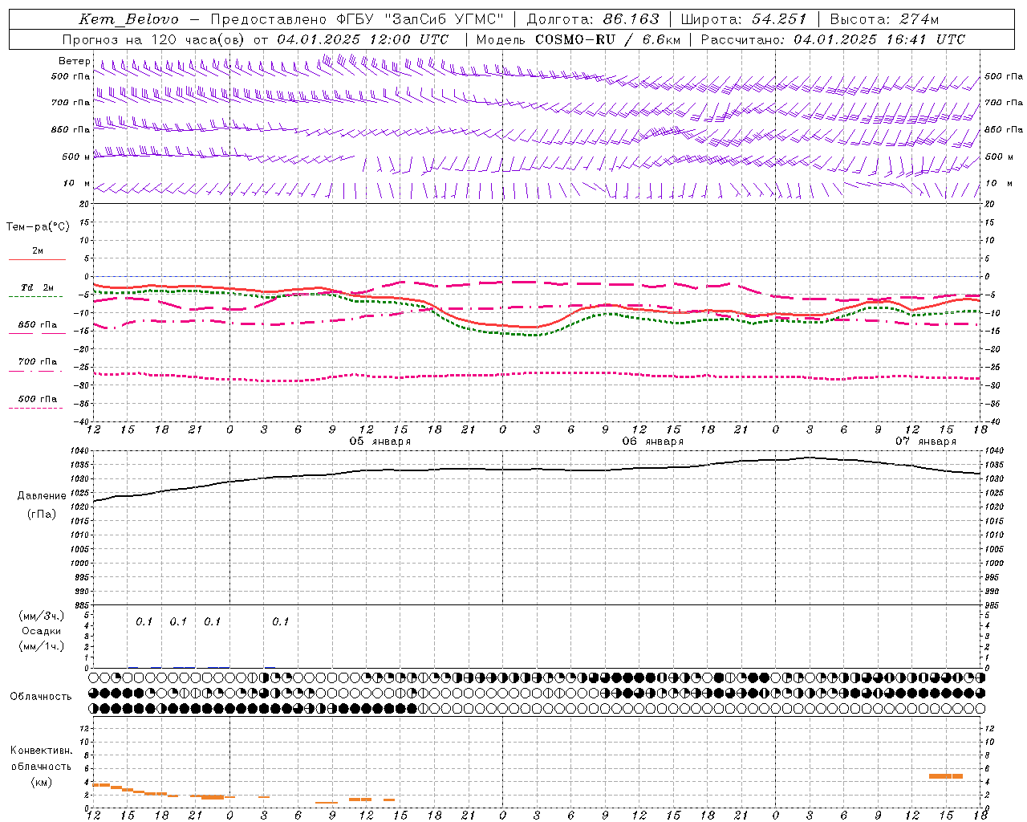This screenshot has width=1027, height=822.
Task: Click the 850 гПа temperature legend entry
Action: tap(38, 324)
